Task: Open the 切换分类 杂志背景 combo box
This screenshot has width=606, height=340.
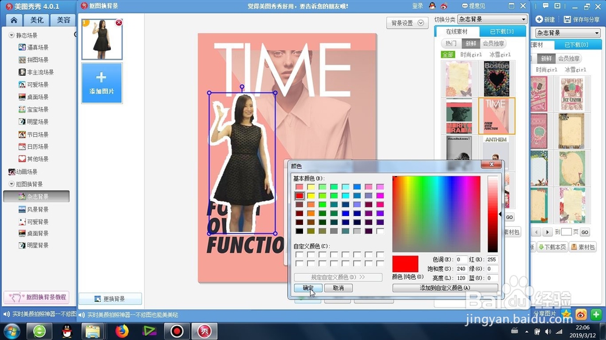Action: coord(492,19)
